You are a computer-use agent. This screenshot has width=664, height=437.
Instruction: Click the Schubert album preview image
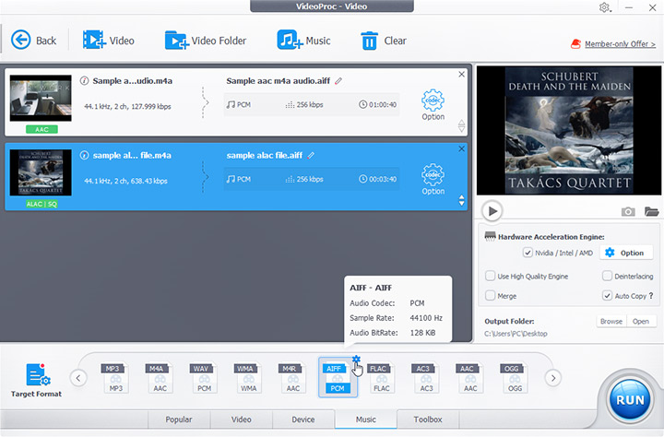(x=569, y=130)
